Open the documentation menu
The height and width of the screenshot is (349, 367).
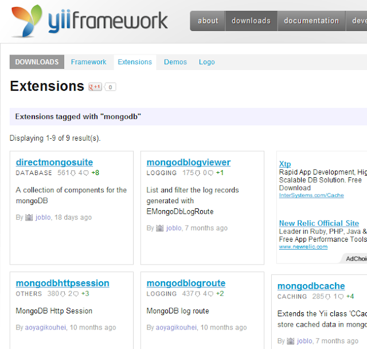(311, 21)
